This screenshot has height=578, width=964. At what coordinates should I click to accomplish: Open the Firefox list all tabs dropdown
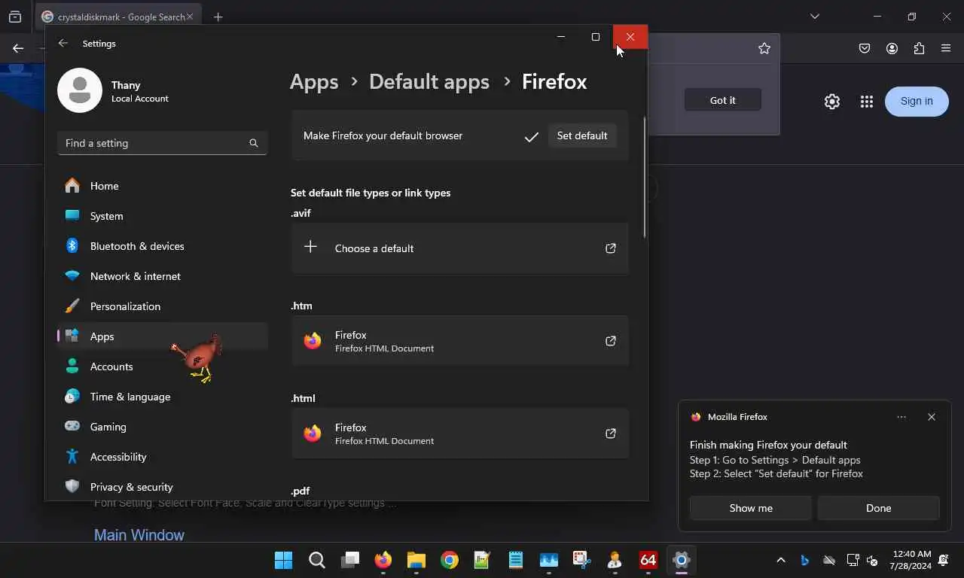(x=814, y=16)
